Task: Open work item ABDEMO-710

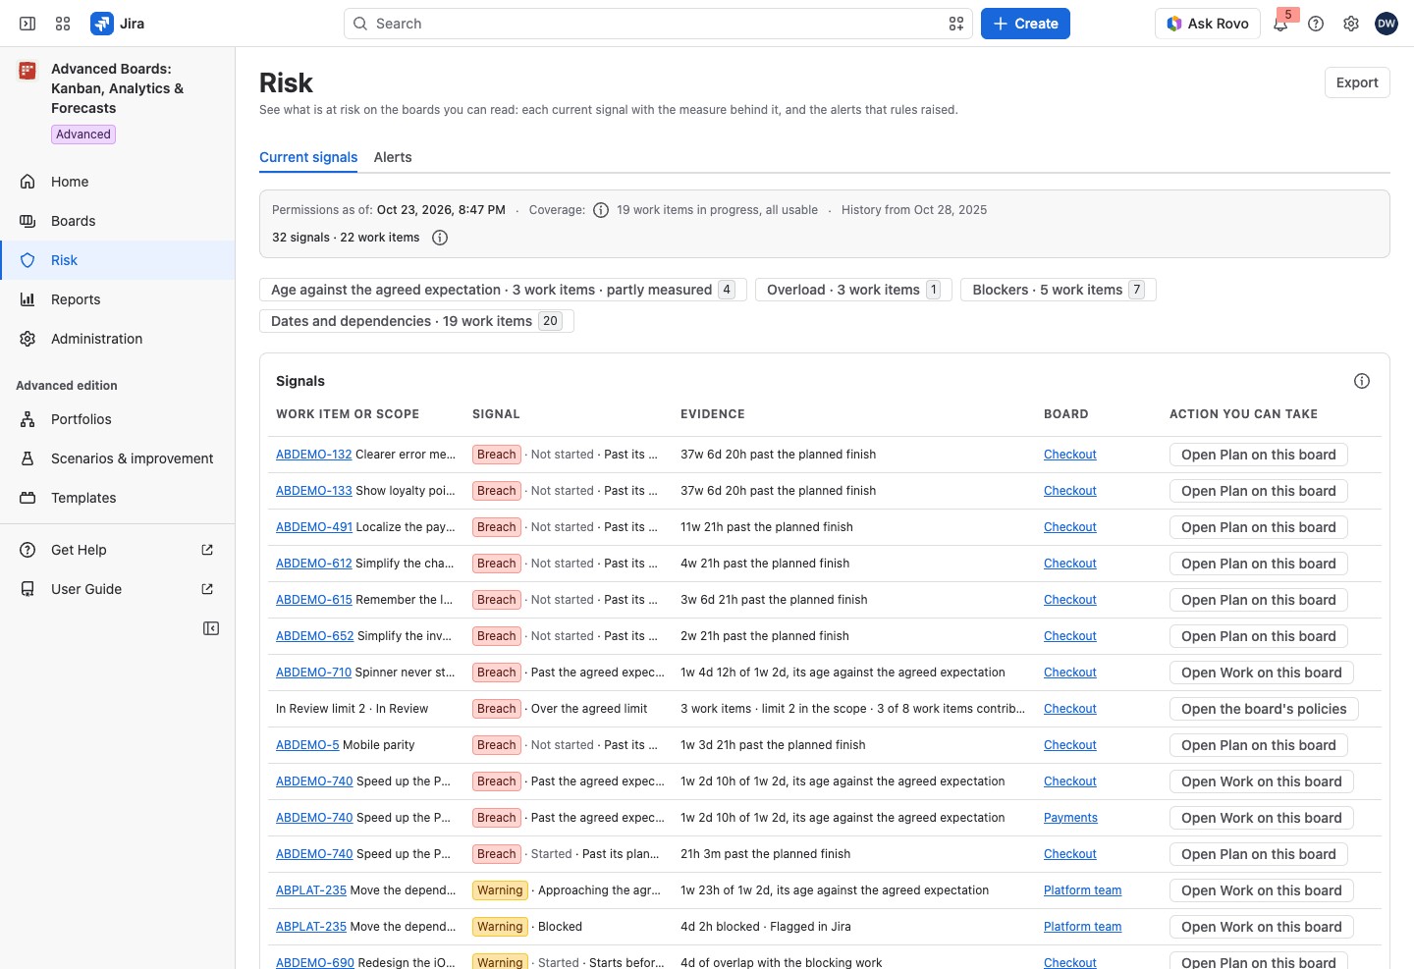Action: pos(313,673)
